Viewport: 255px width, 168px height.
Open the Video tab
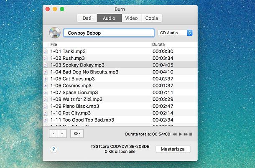[x=131, y=18]
